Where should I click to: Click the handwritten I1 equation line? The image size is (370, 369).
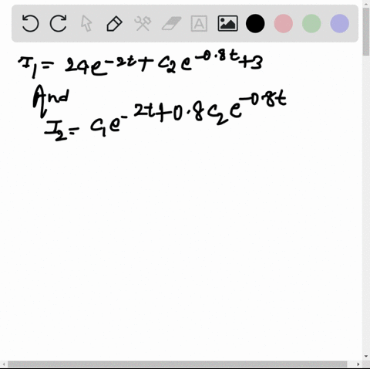140,65
